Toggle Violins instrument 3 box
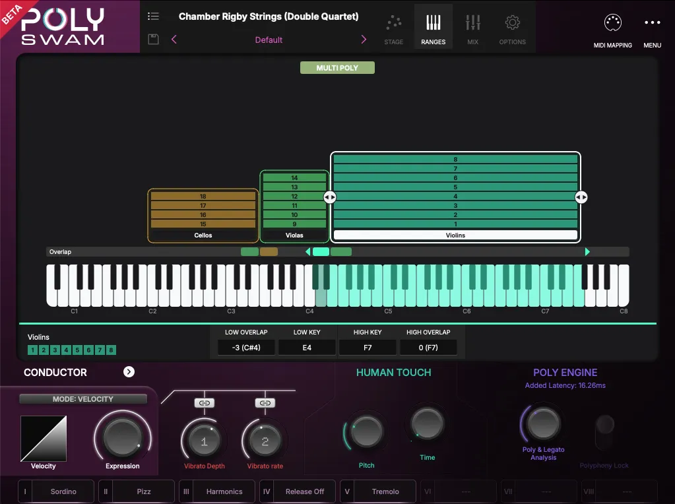675x504 pixels. [x=55, y=350]
